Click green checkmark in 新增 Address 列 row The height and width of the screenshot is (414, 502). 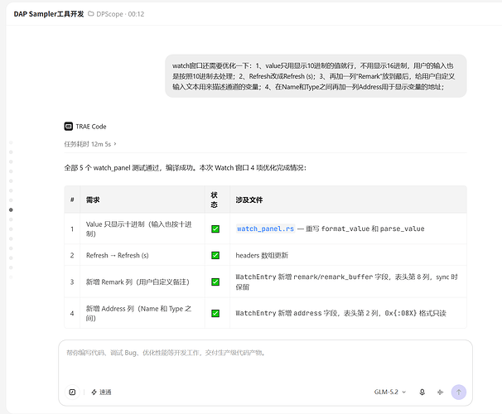tap(215, 313)
